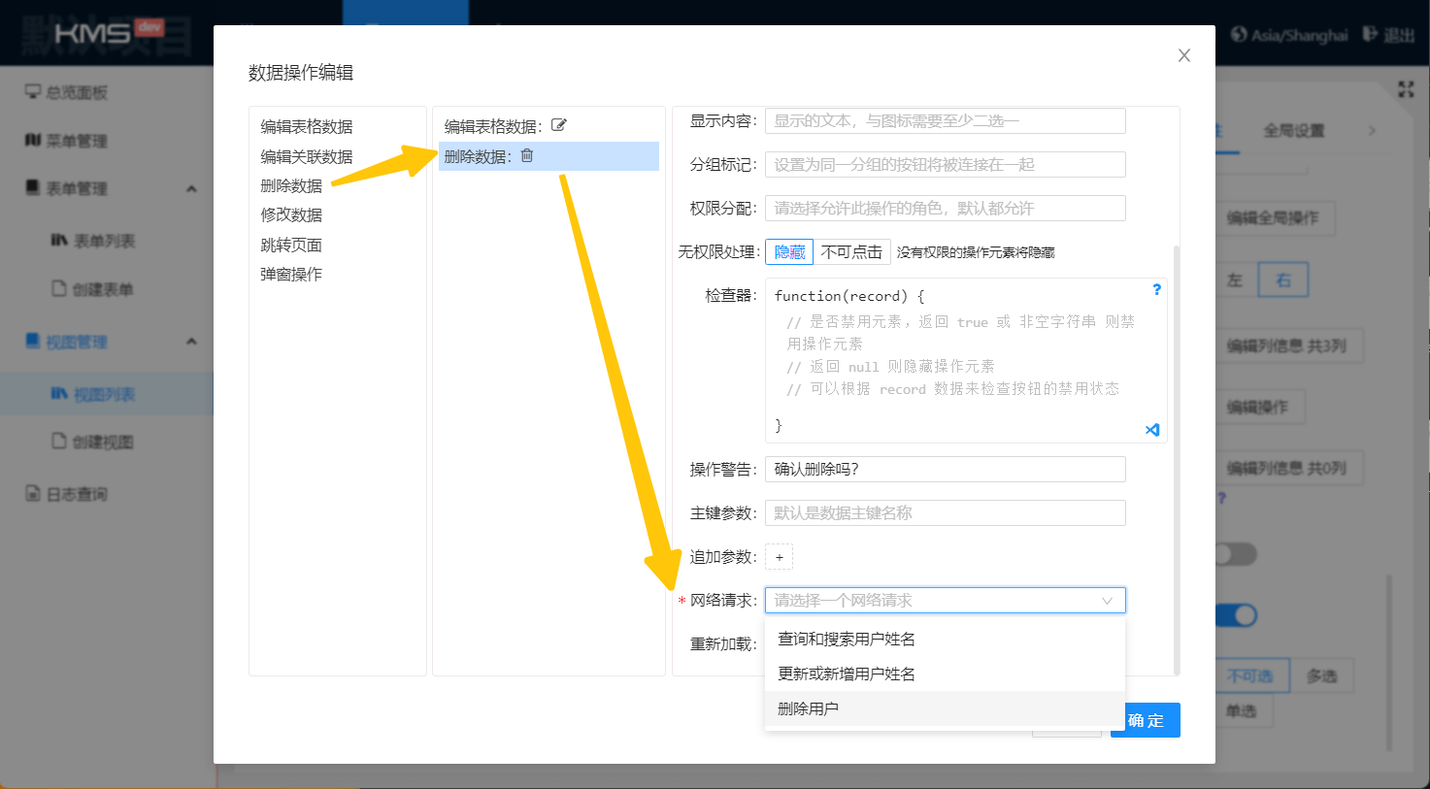The height and width of the screenshot is (789, 1430).
Task: Click the trash icon beside 删除数据
Action: coord(527,155)
